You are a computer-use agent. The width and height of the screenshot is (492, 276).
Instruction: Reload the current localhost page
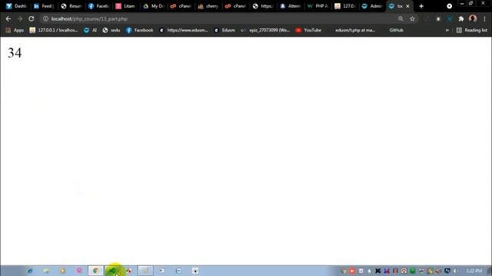(x=31, y=18)
